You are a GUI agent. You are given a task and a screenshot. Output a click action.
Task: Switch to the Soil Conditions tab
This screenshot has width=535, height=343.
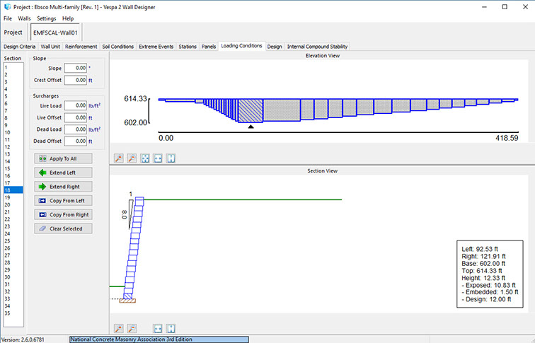tap(117, 47)
